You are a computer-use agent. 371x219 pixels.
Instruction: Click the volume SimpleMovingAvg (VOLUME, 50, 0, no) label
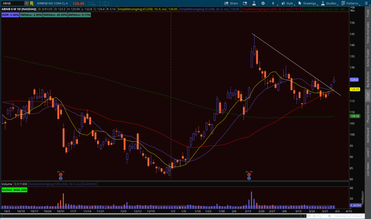[x=55, y=184]
